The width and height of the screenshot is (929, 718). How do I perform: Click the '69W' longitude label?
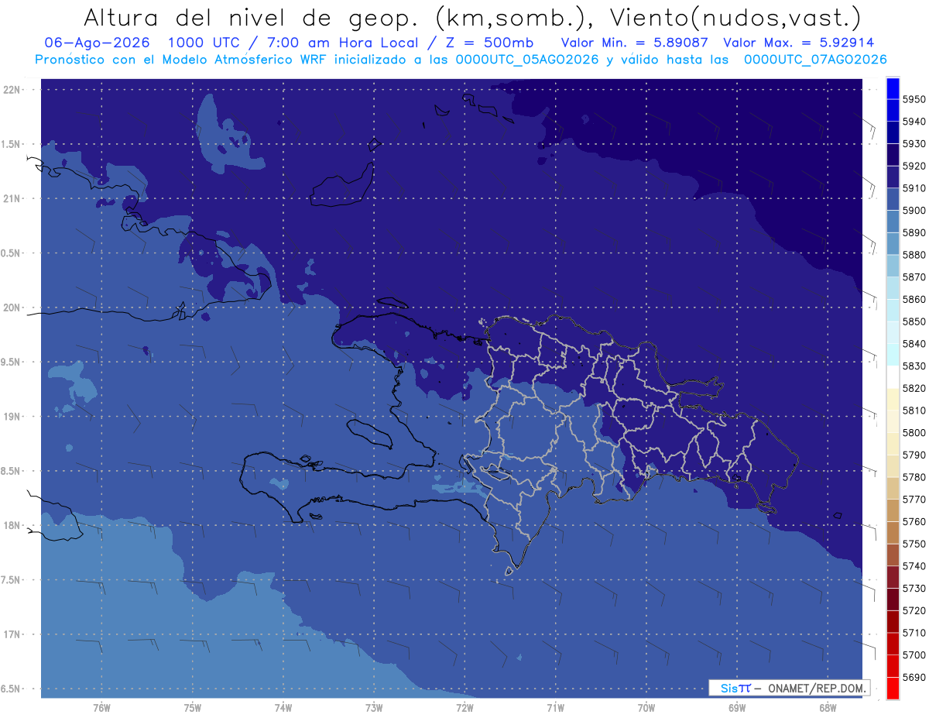(x=737, y=707)
